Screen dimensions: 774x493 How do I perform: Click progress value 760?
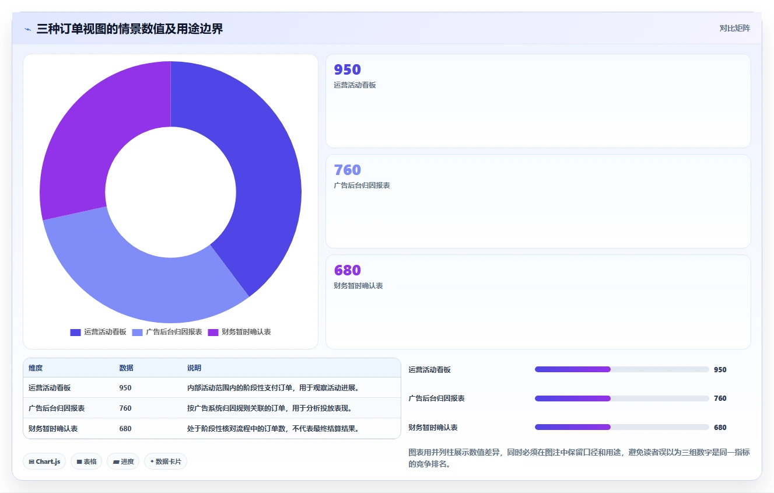(720, 398)
